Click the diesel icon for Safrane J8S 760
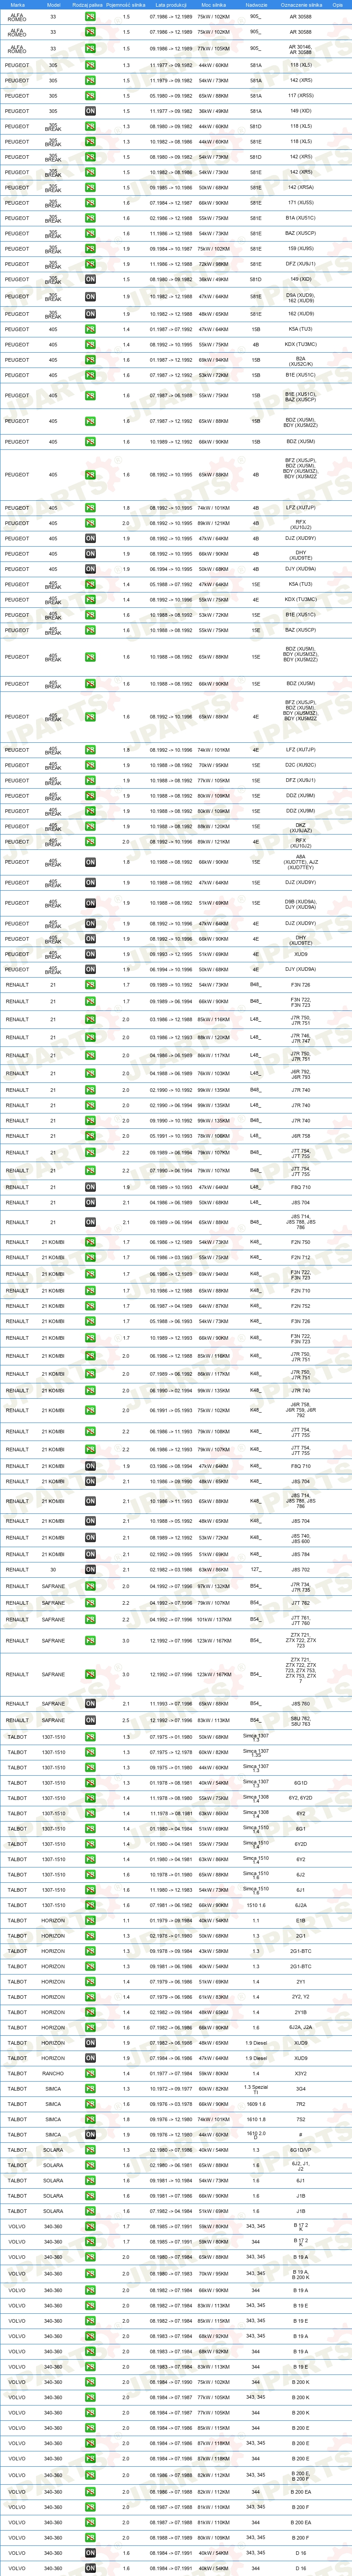The height and width of the screenshot is (2576, 352). [90, 1704]
